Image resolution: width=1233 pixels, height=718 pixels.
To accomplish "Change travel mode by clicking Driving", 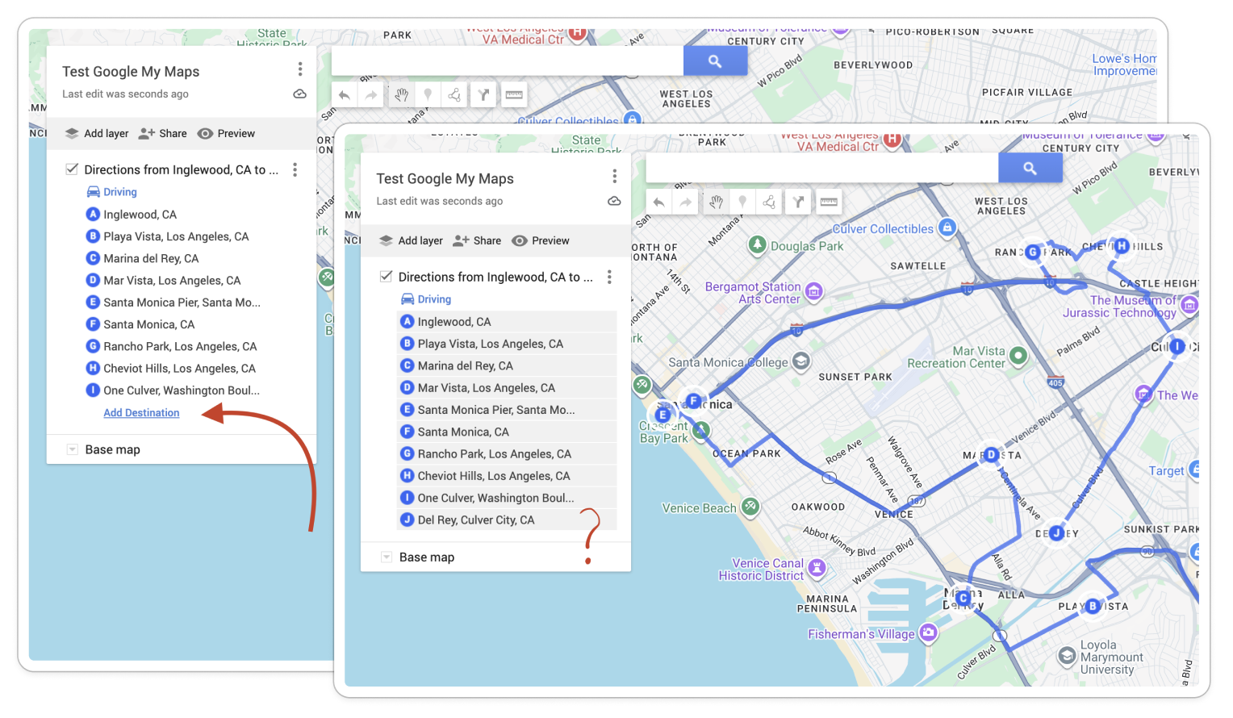I will (433, 298).
